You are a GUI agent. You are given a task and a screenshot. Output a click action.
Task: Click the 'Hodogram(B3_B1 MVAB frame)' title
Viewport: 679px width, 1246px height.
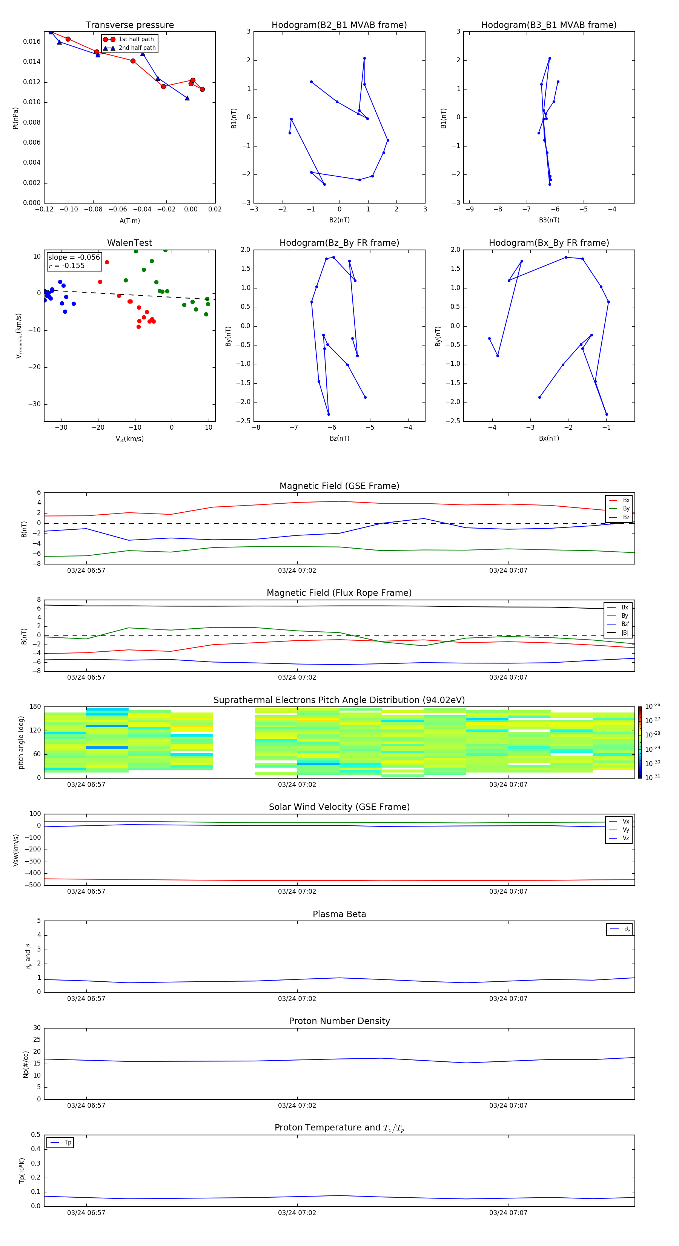(x=549, y=25)
